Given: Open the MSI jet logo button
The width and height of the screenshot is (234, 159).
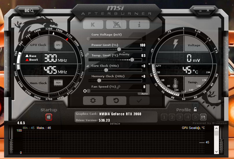Looking at the screenshot, I should click(116, 25).
